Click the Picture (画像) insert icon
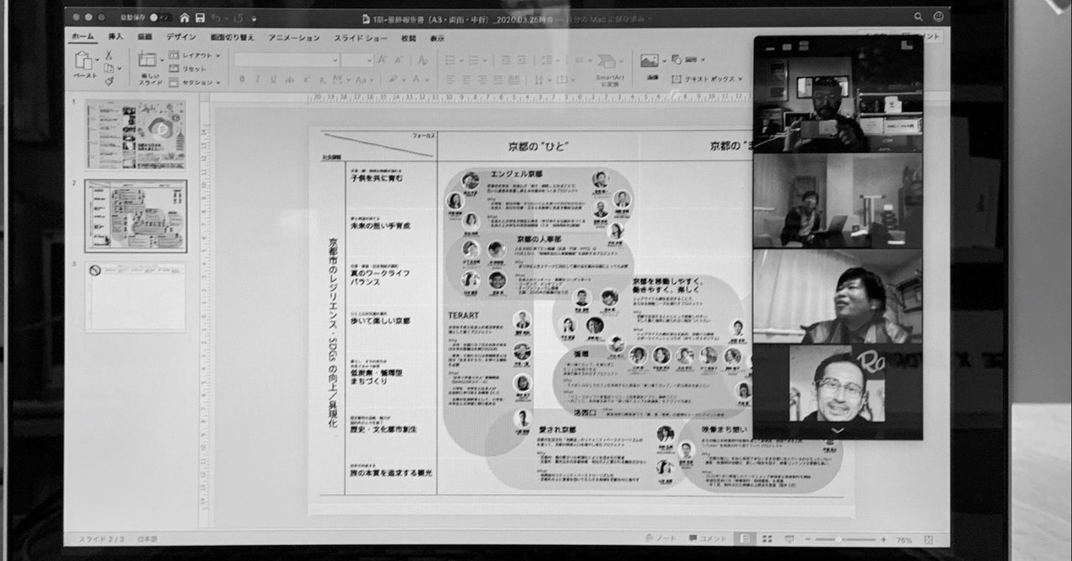 649,61
